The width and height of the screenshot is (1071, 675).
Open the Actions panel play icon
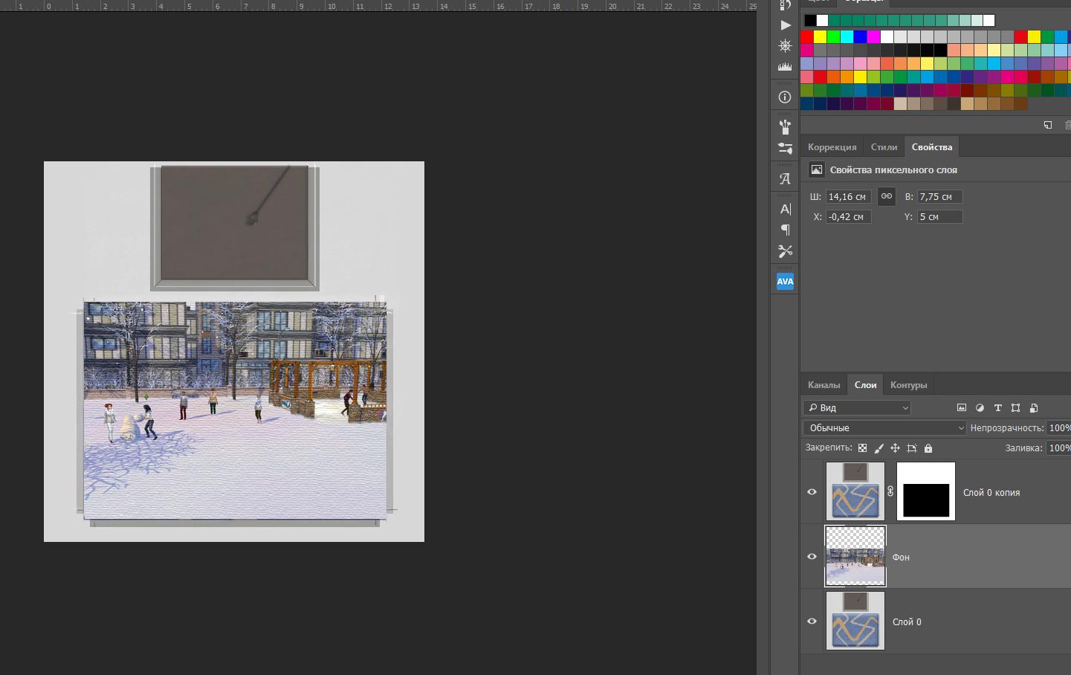point(785,25)
